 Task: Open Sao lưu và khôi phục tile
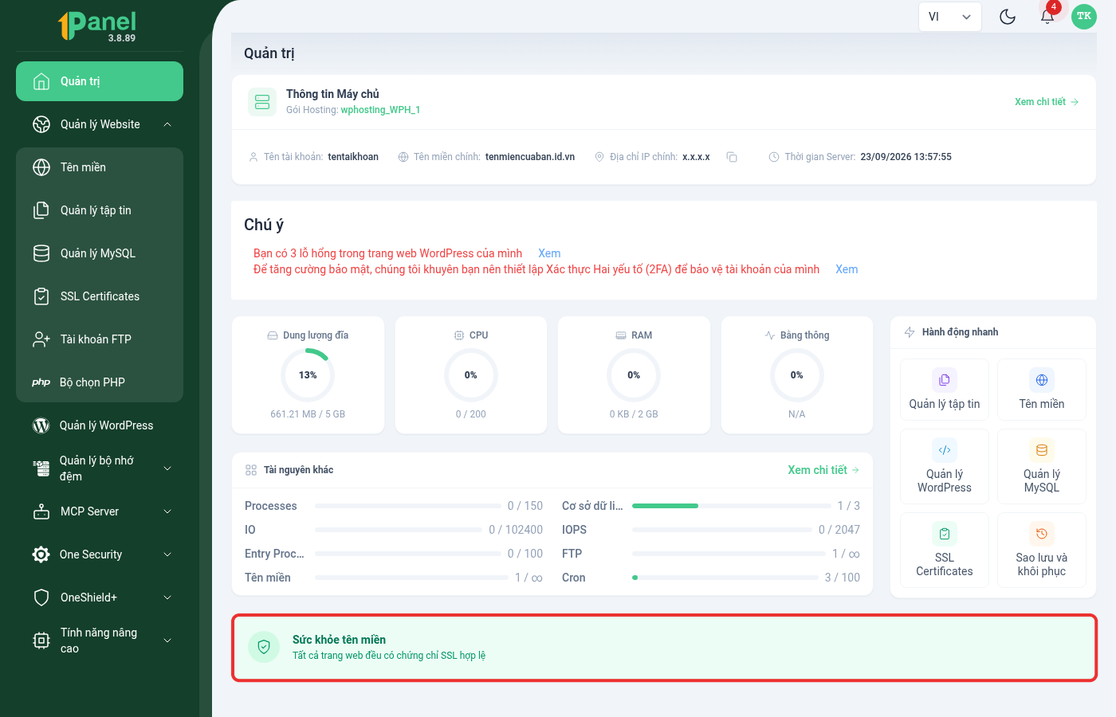[1042, 550]
